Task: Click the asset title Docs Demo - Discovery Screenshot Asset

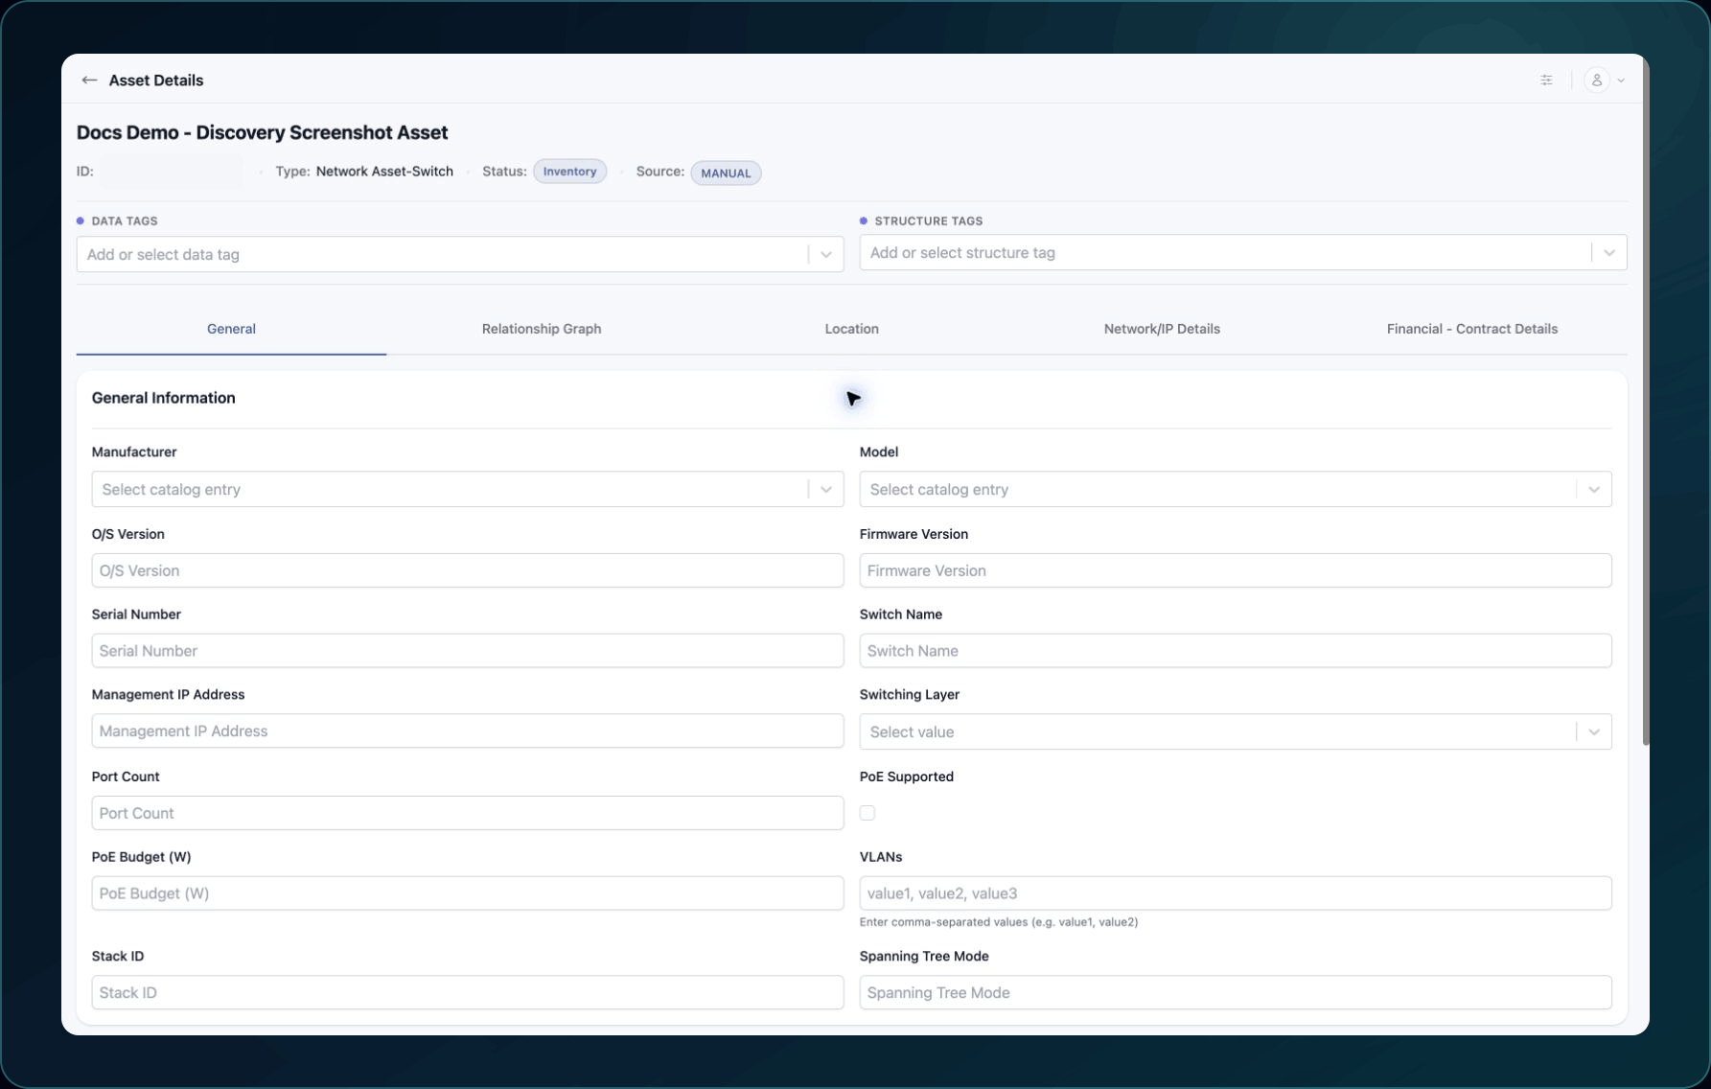Action: [x=263, y=133]
